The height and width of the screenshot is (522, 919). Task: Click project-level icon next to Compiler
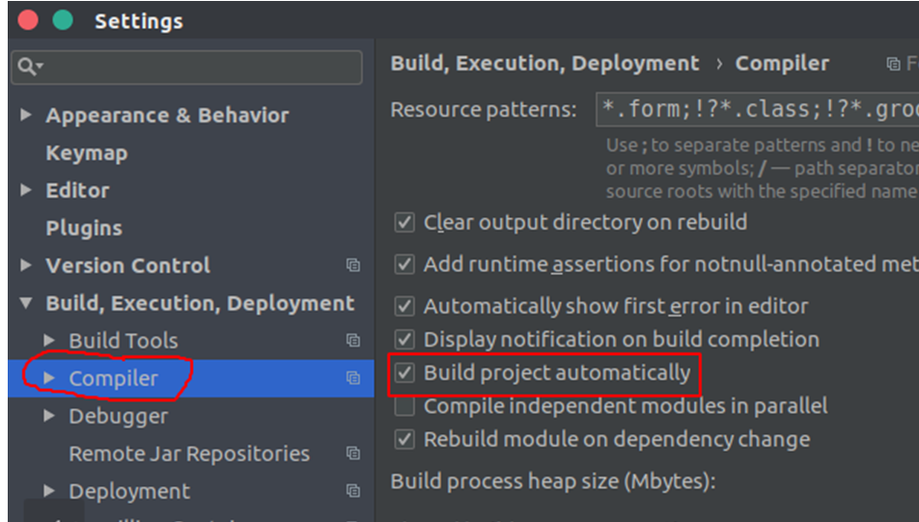pos(353,378)
